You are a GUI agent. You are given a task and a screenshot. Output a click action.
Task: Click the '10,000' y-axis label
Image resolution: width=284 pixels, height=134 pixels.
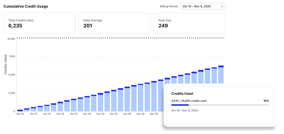click(x=12, y=39)
